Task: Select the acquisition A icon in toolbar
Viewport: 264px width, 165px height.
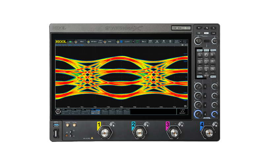Action: (x=88, y=42)
